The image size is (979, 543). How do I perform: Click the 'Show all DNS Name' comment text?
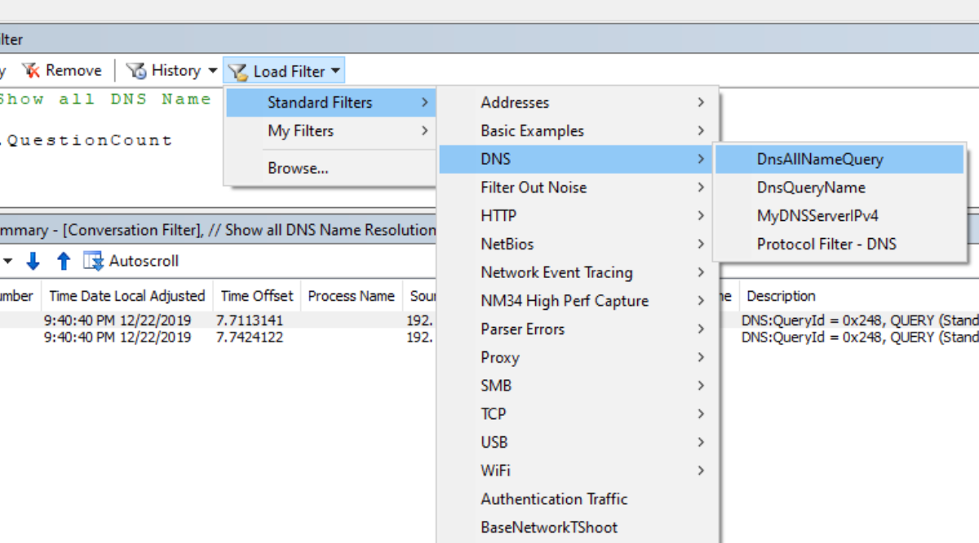(x=105, y=99)
